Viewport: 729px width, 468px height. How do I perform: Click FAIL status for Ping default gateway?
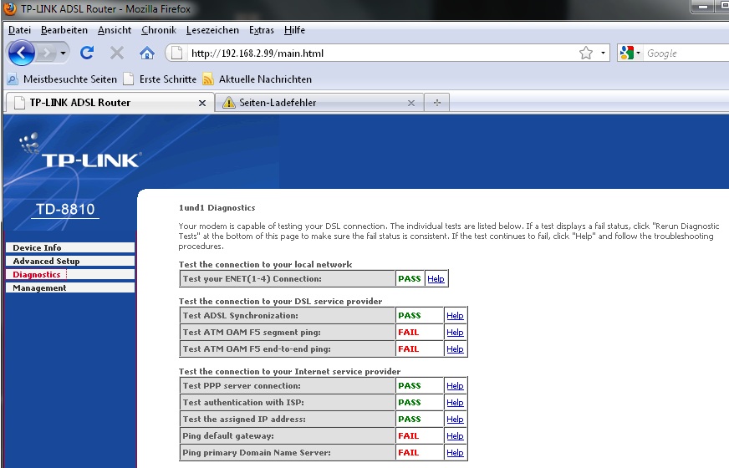pos(408,436)
